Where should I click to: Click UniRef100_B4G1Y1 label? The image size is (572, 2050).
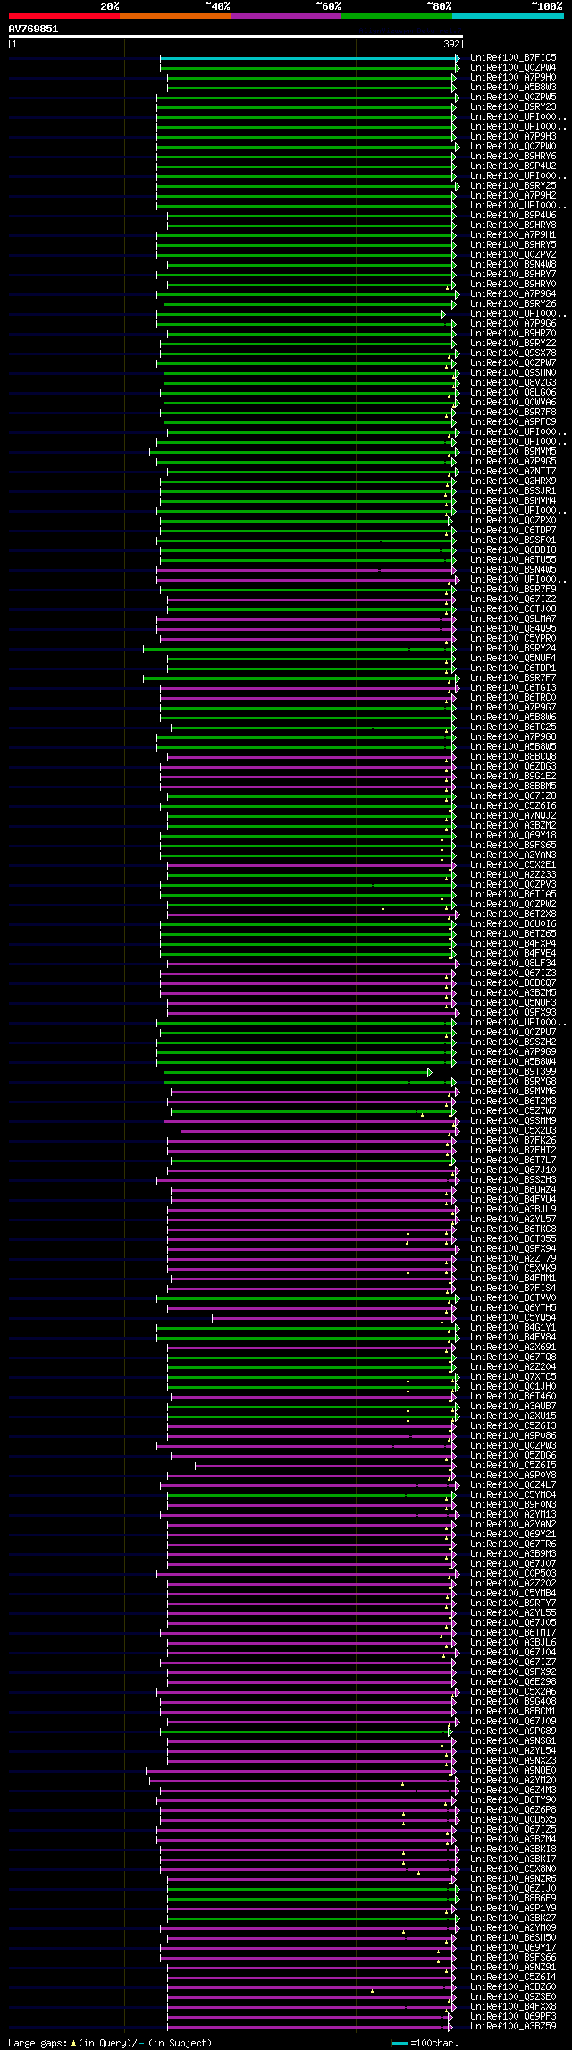(x=513, y=1328)
